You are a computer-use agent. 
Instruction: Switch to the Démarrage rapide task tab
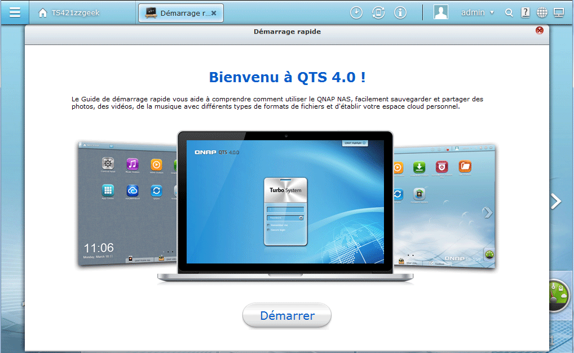tap(180, 13)
